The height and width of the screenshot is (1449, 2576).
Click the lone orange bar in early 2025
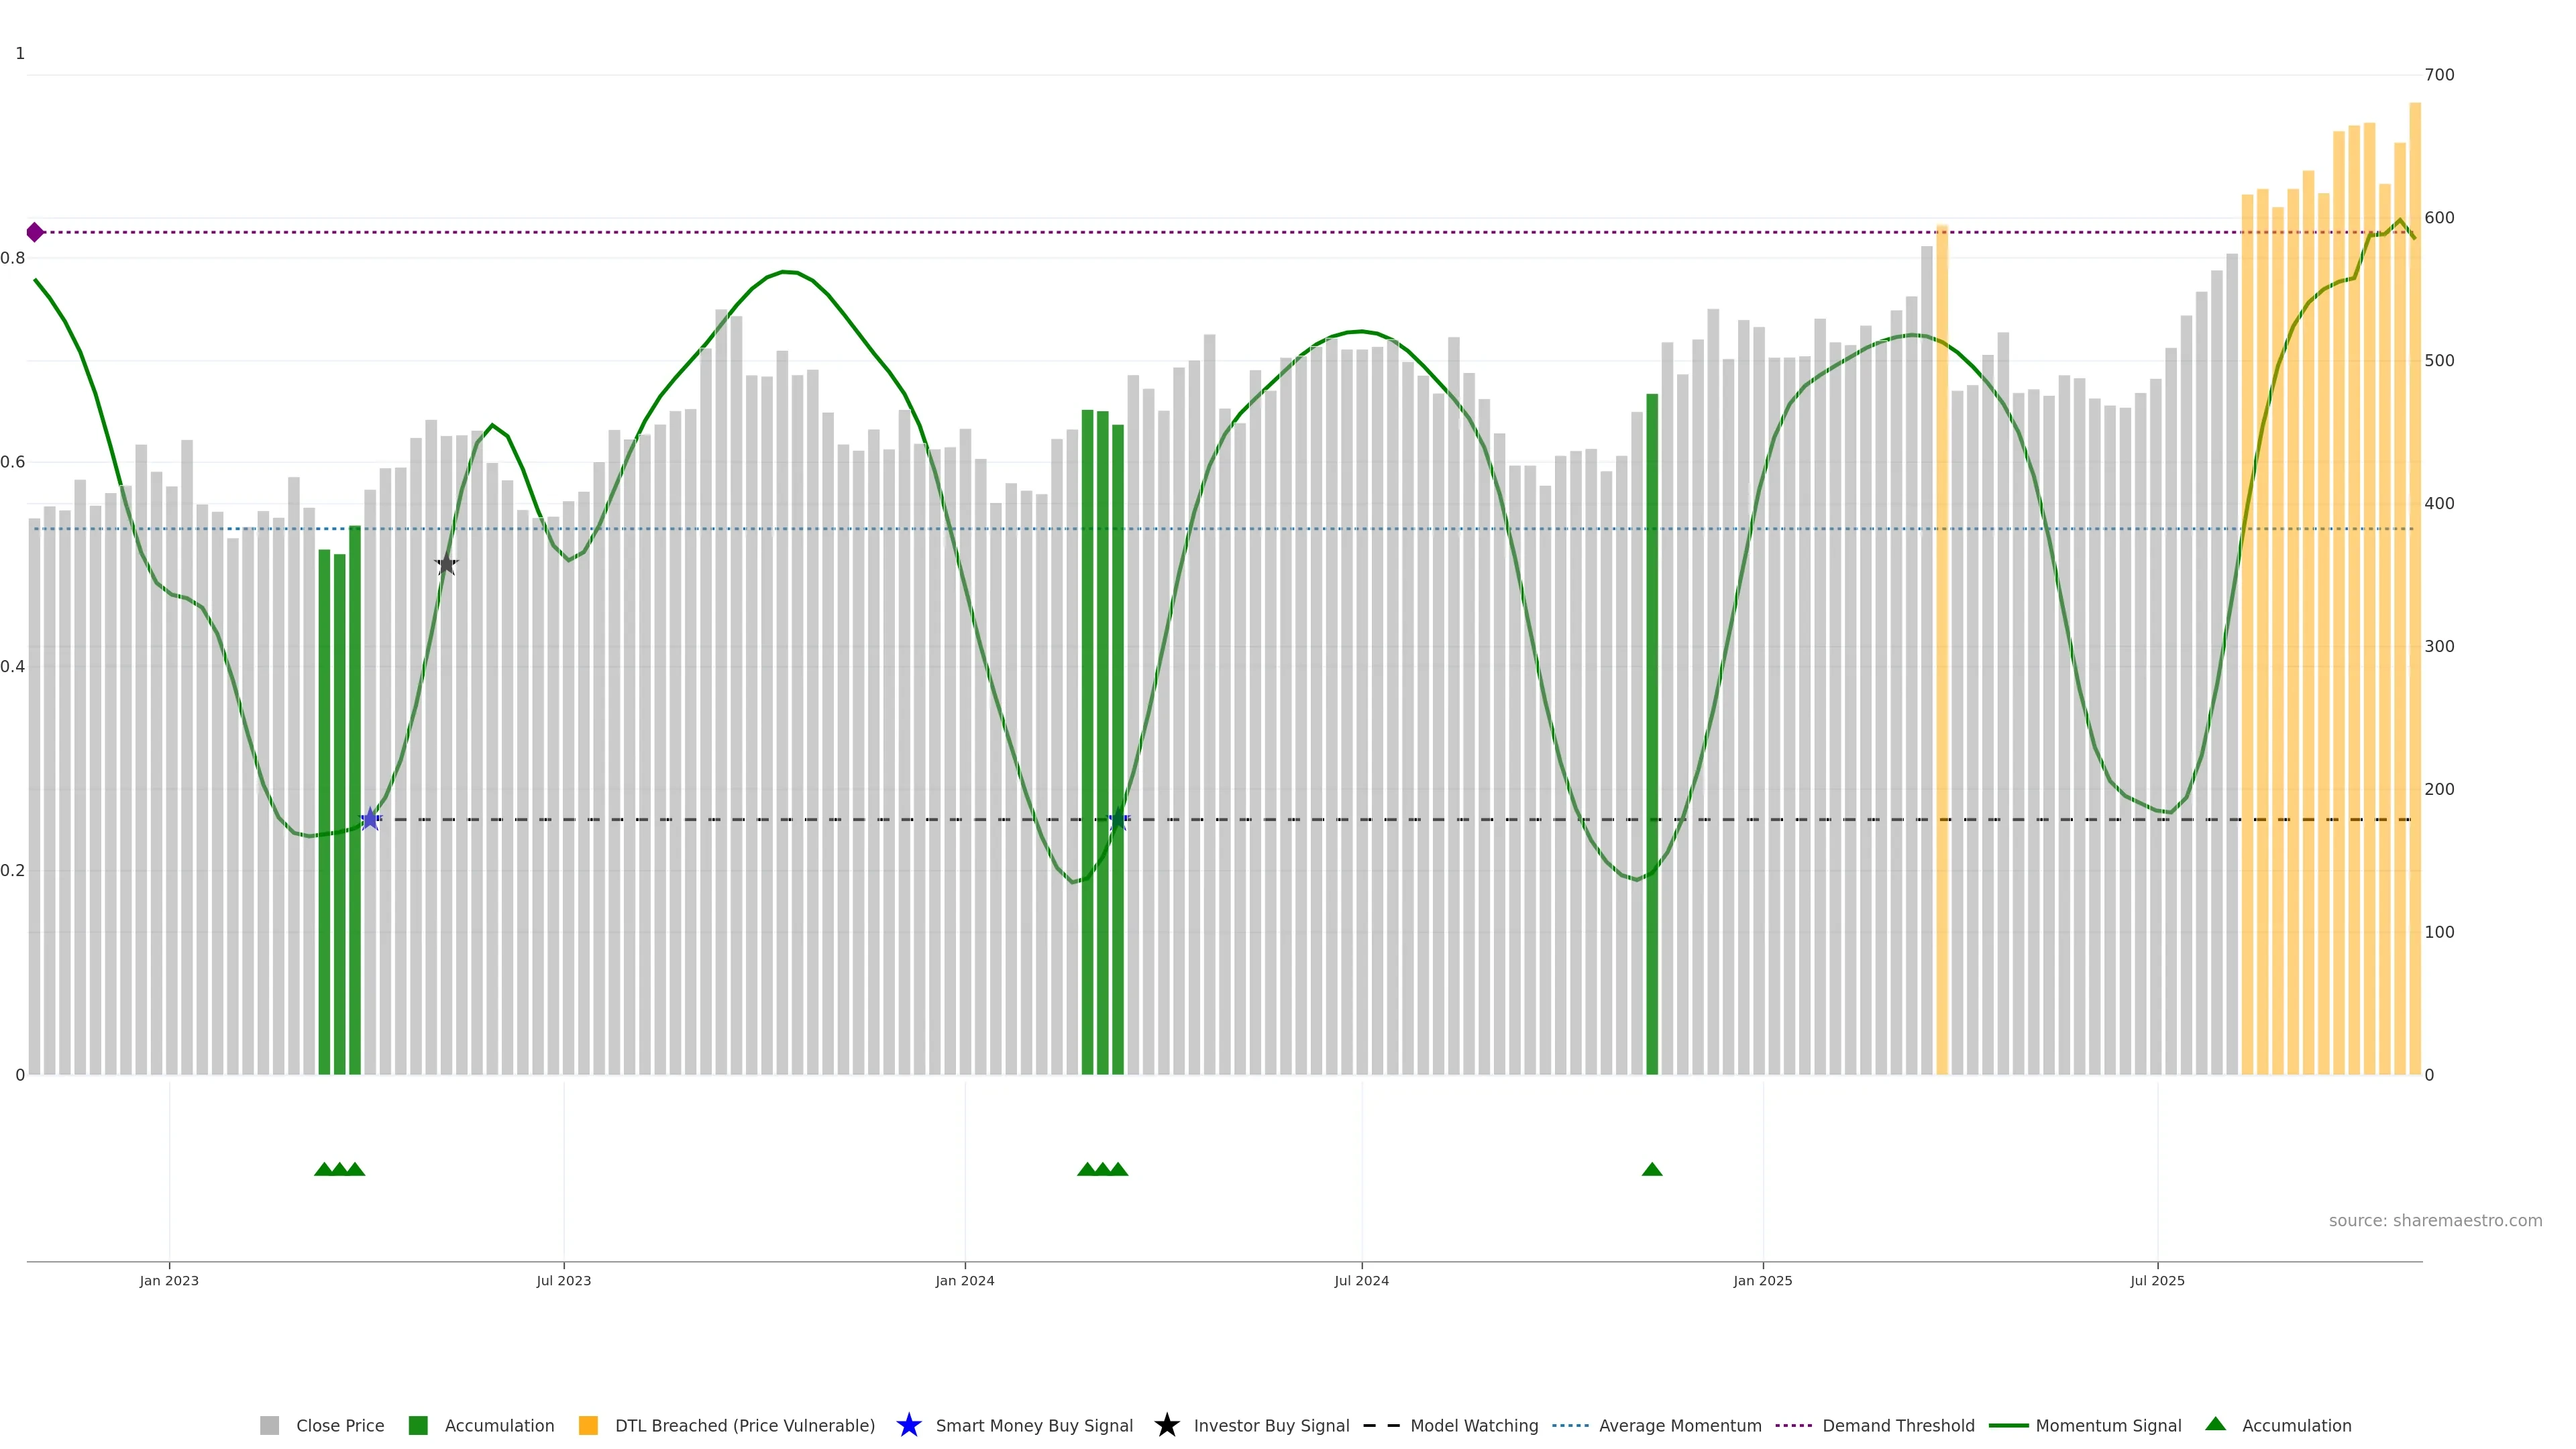[x=1942, y=650]
